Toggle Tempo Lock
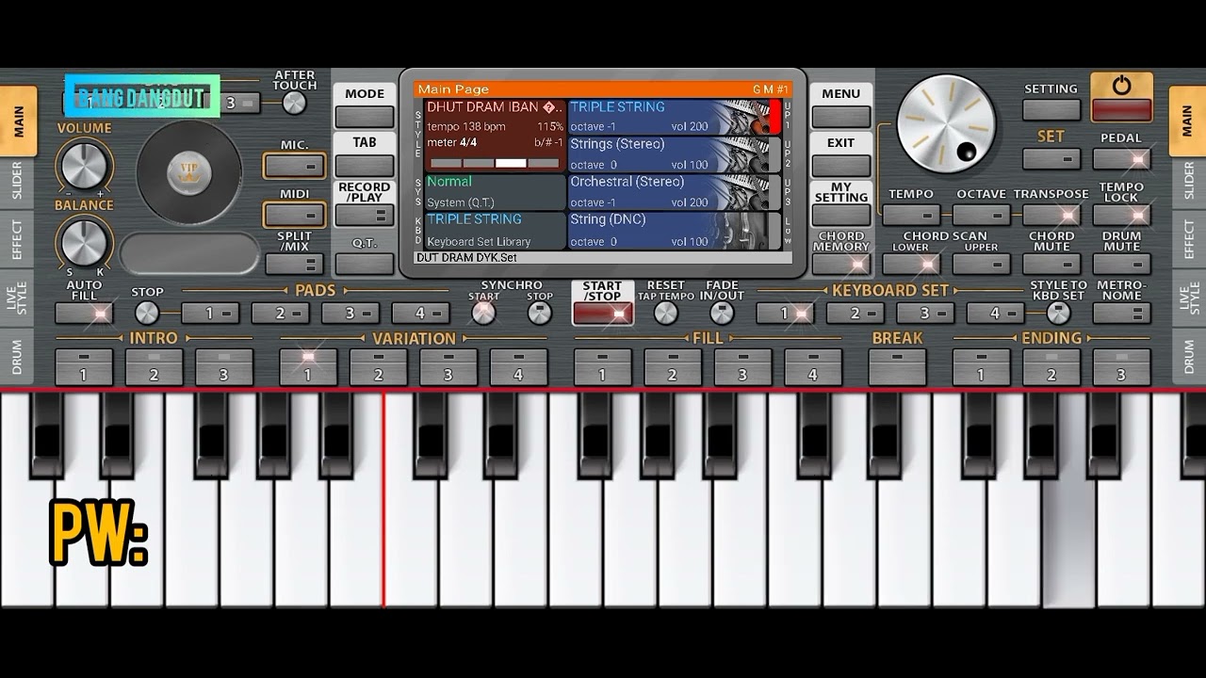 tap(1121, 214)
